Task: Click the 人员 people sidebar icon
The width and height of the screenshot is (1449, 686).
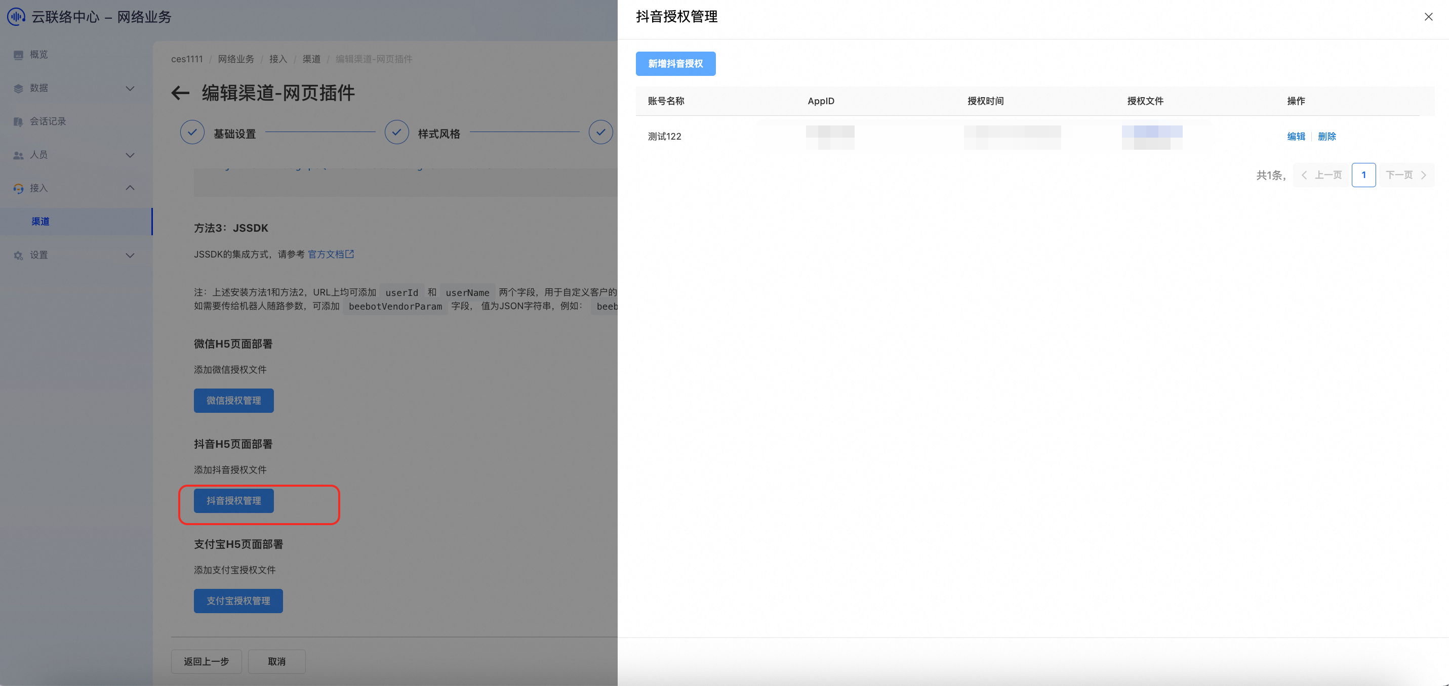Action: pos(19,155)
